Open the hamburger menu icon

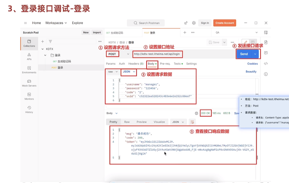25,23
